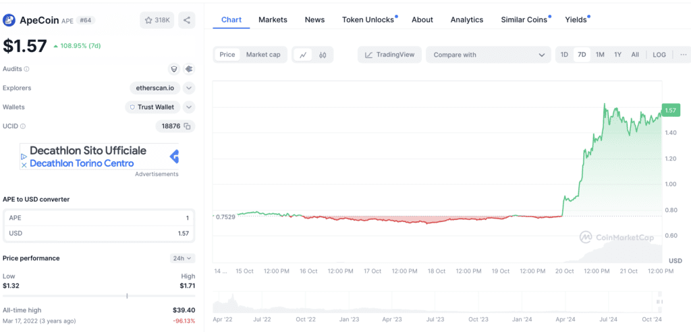Add ApeCoin to watchlist via star 318K
The image size is (691, 332).
tap(157, 20)
